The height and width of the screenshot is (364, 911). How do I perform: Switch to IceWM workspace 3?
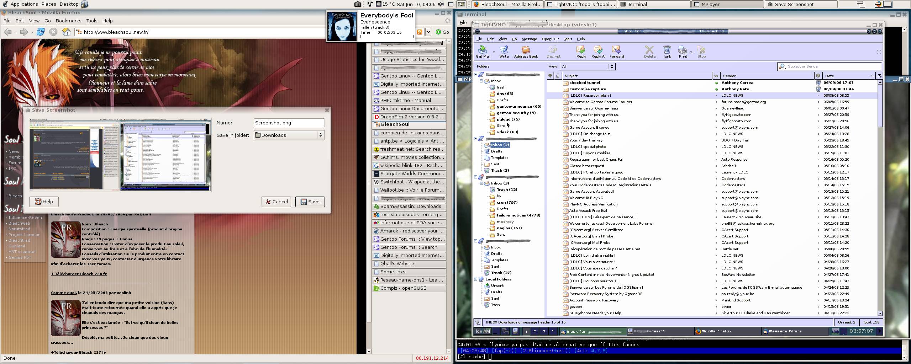click(x=543, y=331)
